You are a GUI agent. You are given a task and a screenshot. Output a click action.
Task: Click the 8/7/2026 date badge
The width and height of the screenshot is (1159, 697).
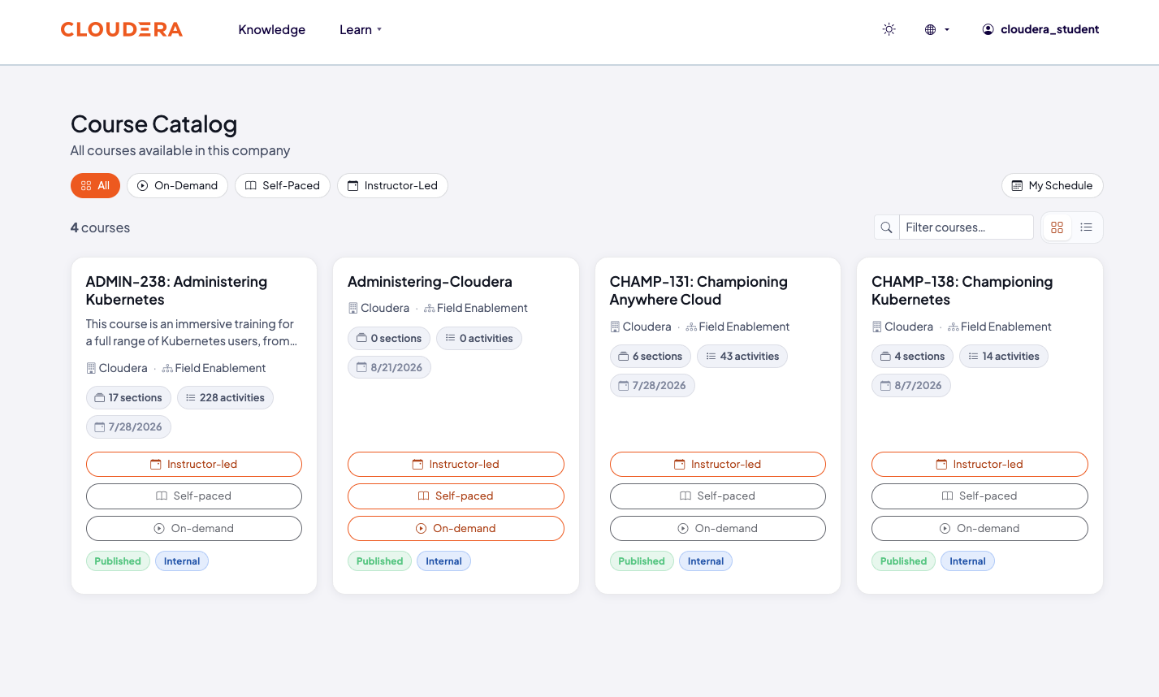tap(911, 385)
